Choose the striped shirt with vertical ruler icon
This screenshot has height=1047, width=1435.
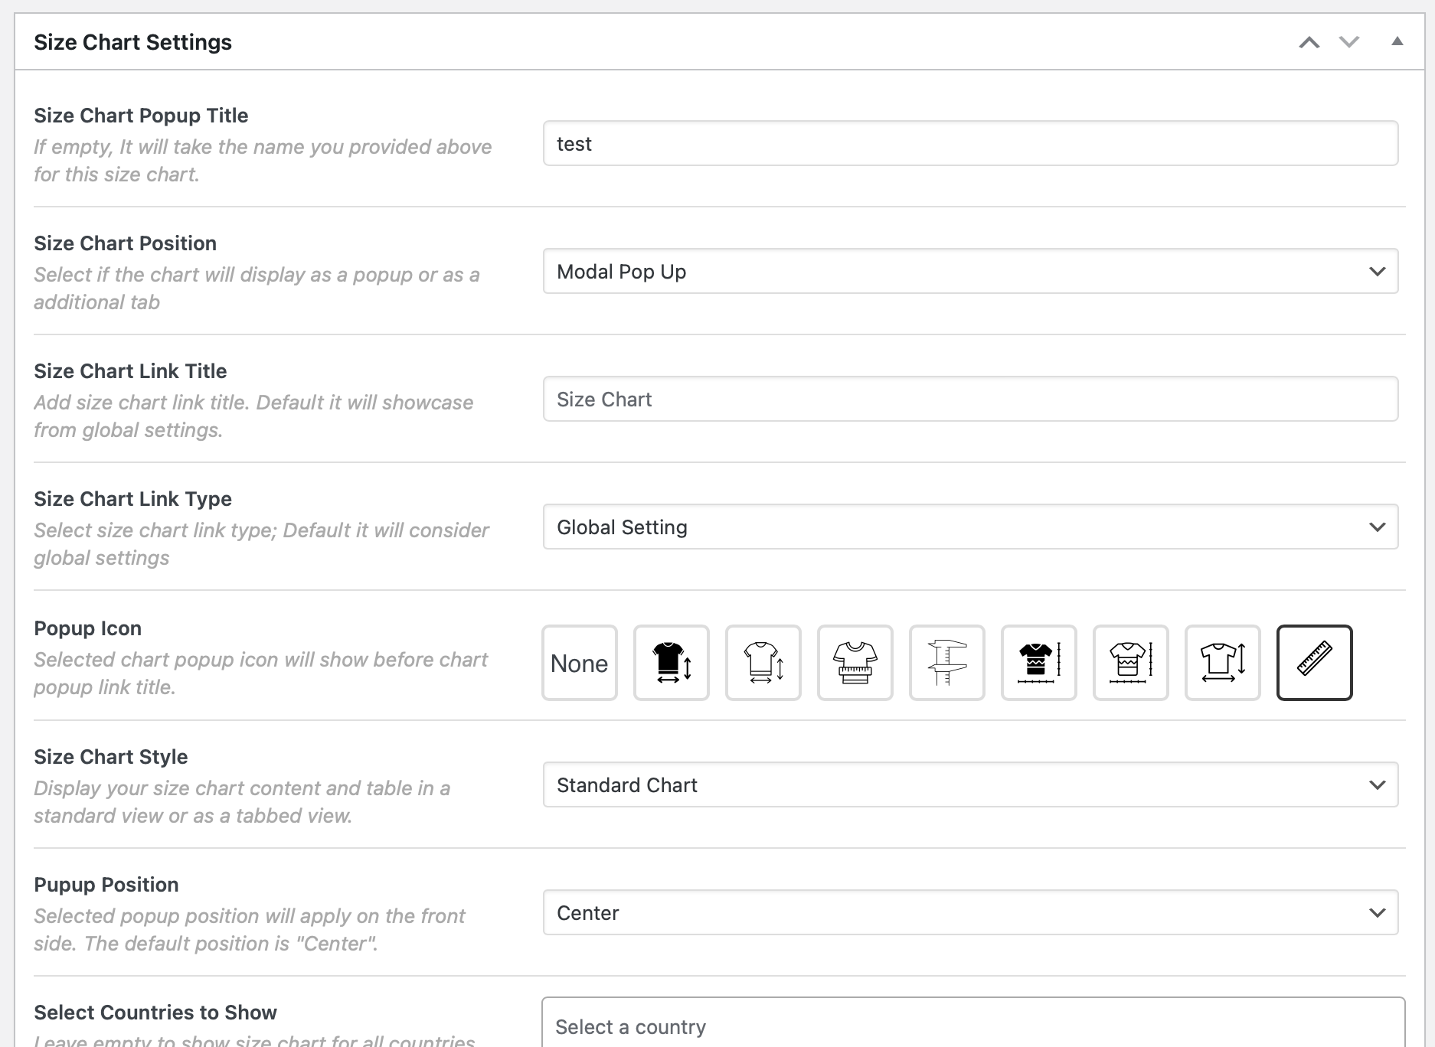pos(1038,663)
